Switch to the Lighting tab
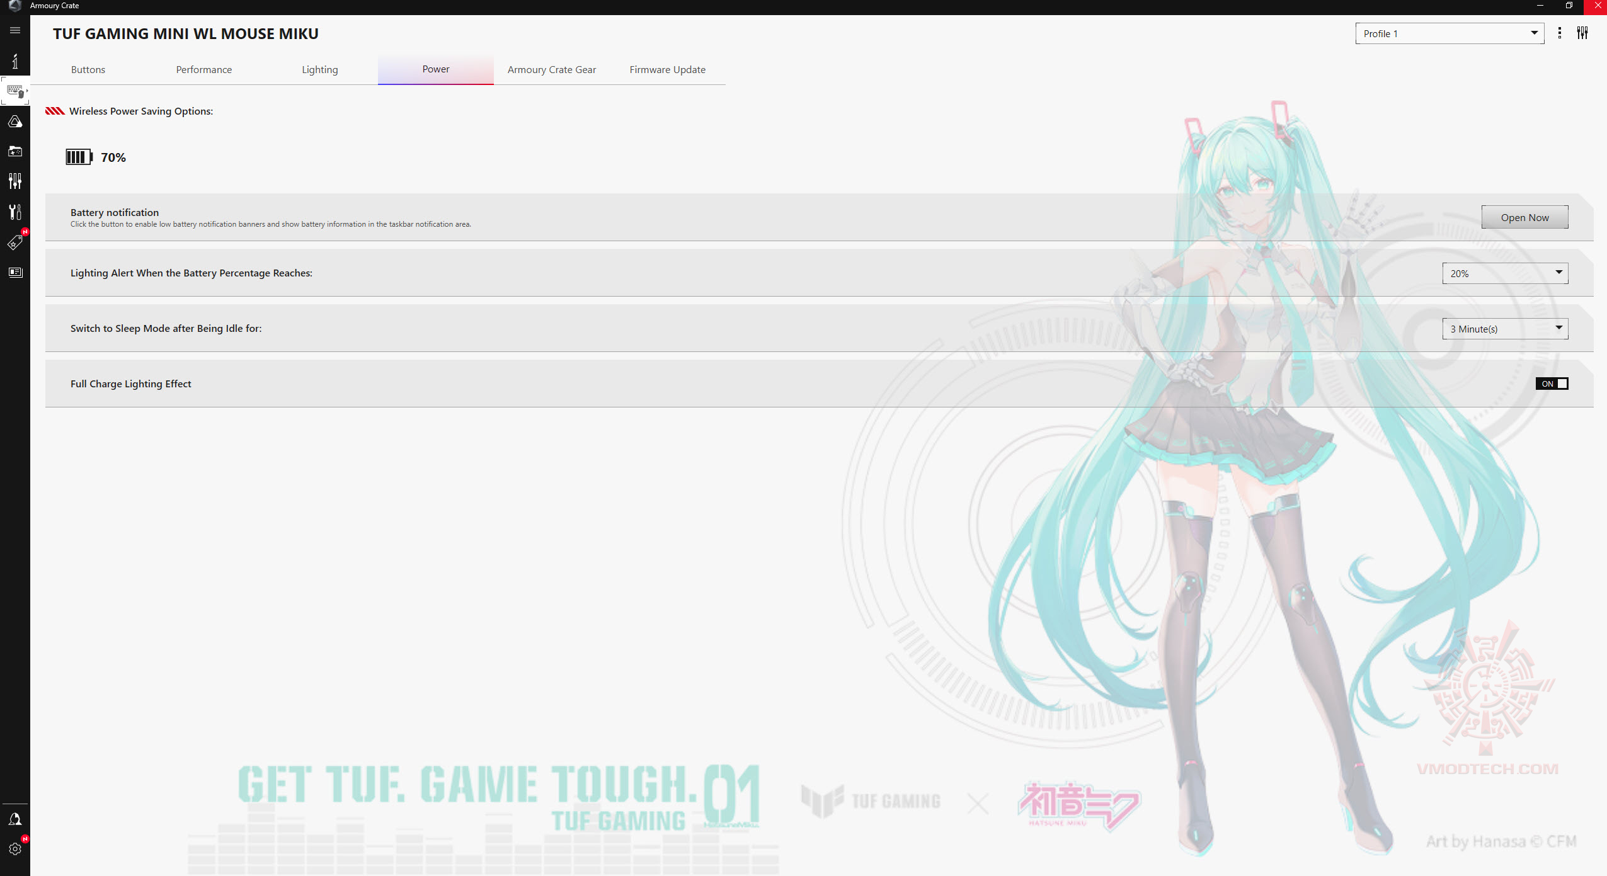This screenshot has height=876, width=1607. [319, 69]
